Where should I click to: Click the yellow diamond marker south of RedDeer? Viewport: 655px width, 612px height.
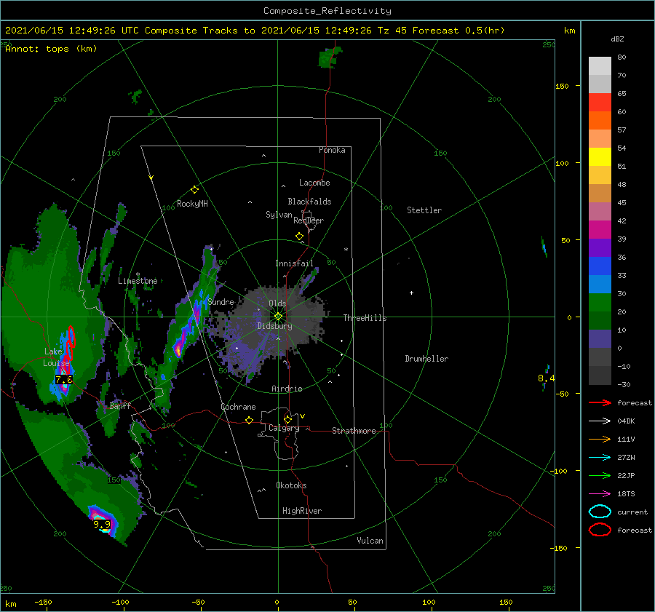pyautogui.click(x=299, y=237)
